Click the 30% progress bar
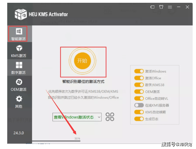 tap(56, 141)
